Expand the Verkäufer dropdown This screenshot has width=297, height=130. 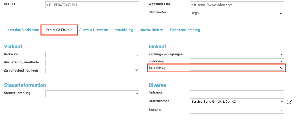click(x=92, y=55)
